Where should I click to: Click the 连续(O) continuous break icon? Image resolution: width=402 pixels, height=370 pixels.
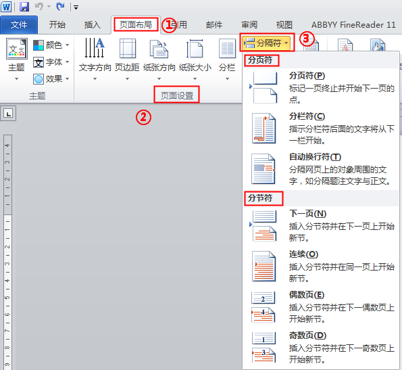tap(263, 266)
